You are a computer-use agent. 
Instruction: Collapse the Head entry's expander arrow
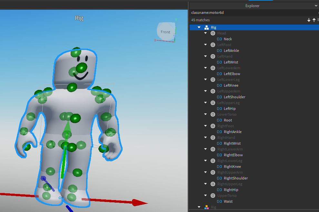[205, 33]
